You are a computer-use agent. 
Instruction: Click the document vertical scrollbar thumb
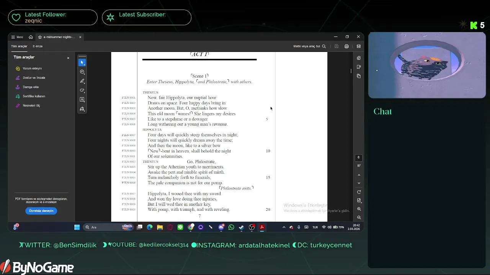[351, 71]
